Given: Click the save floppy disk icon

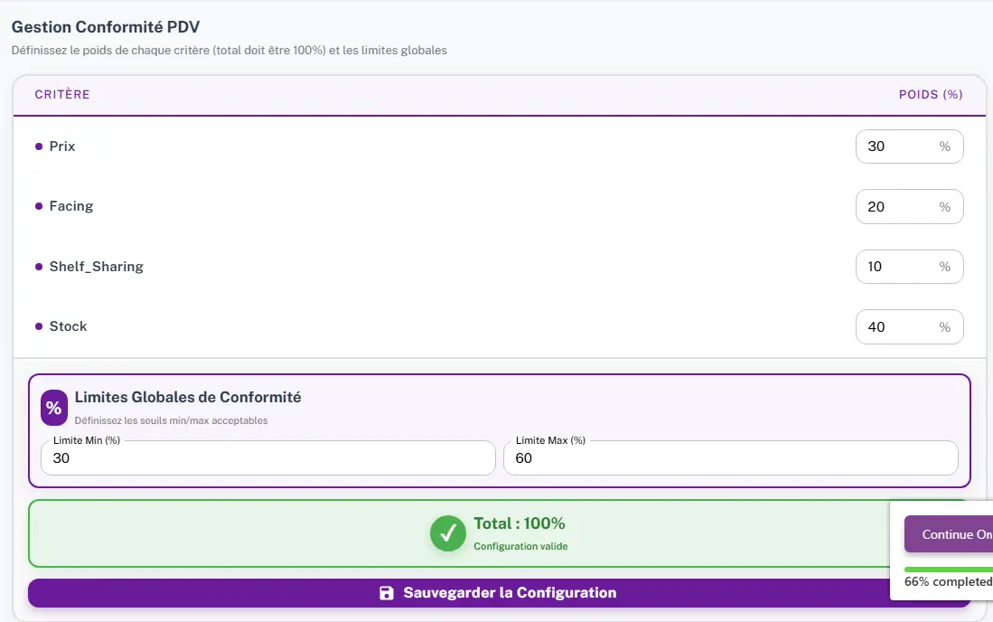Looking at the screenshot, I should 388,592.
